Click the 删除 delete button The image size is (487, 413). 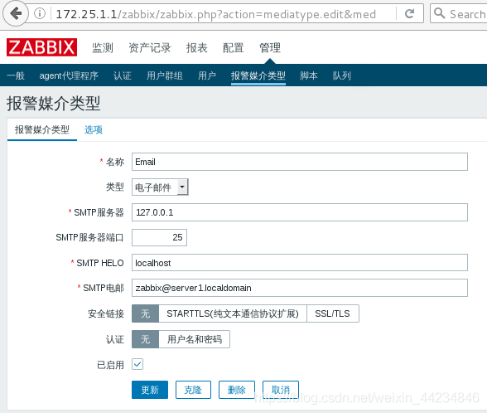click(x=237, y=390)
